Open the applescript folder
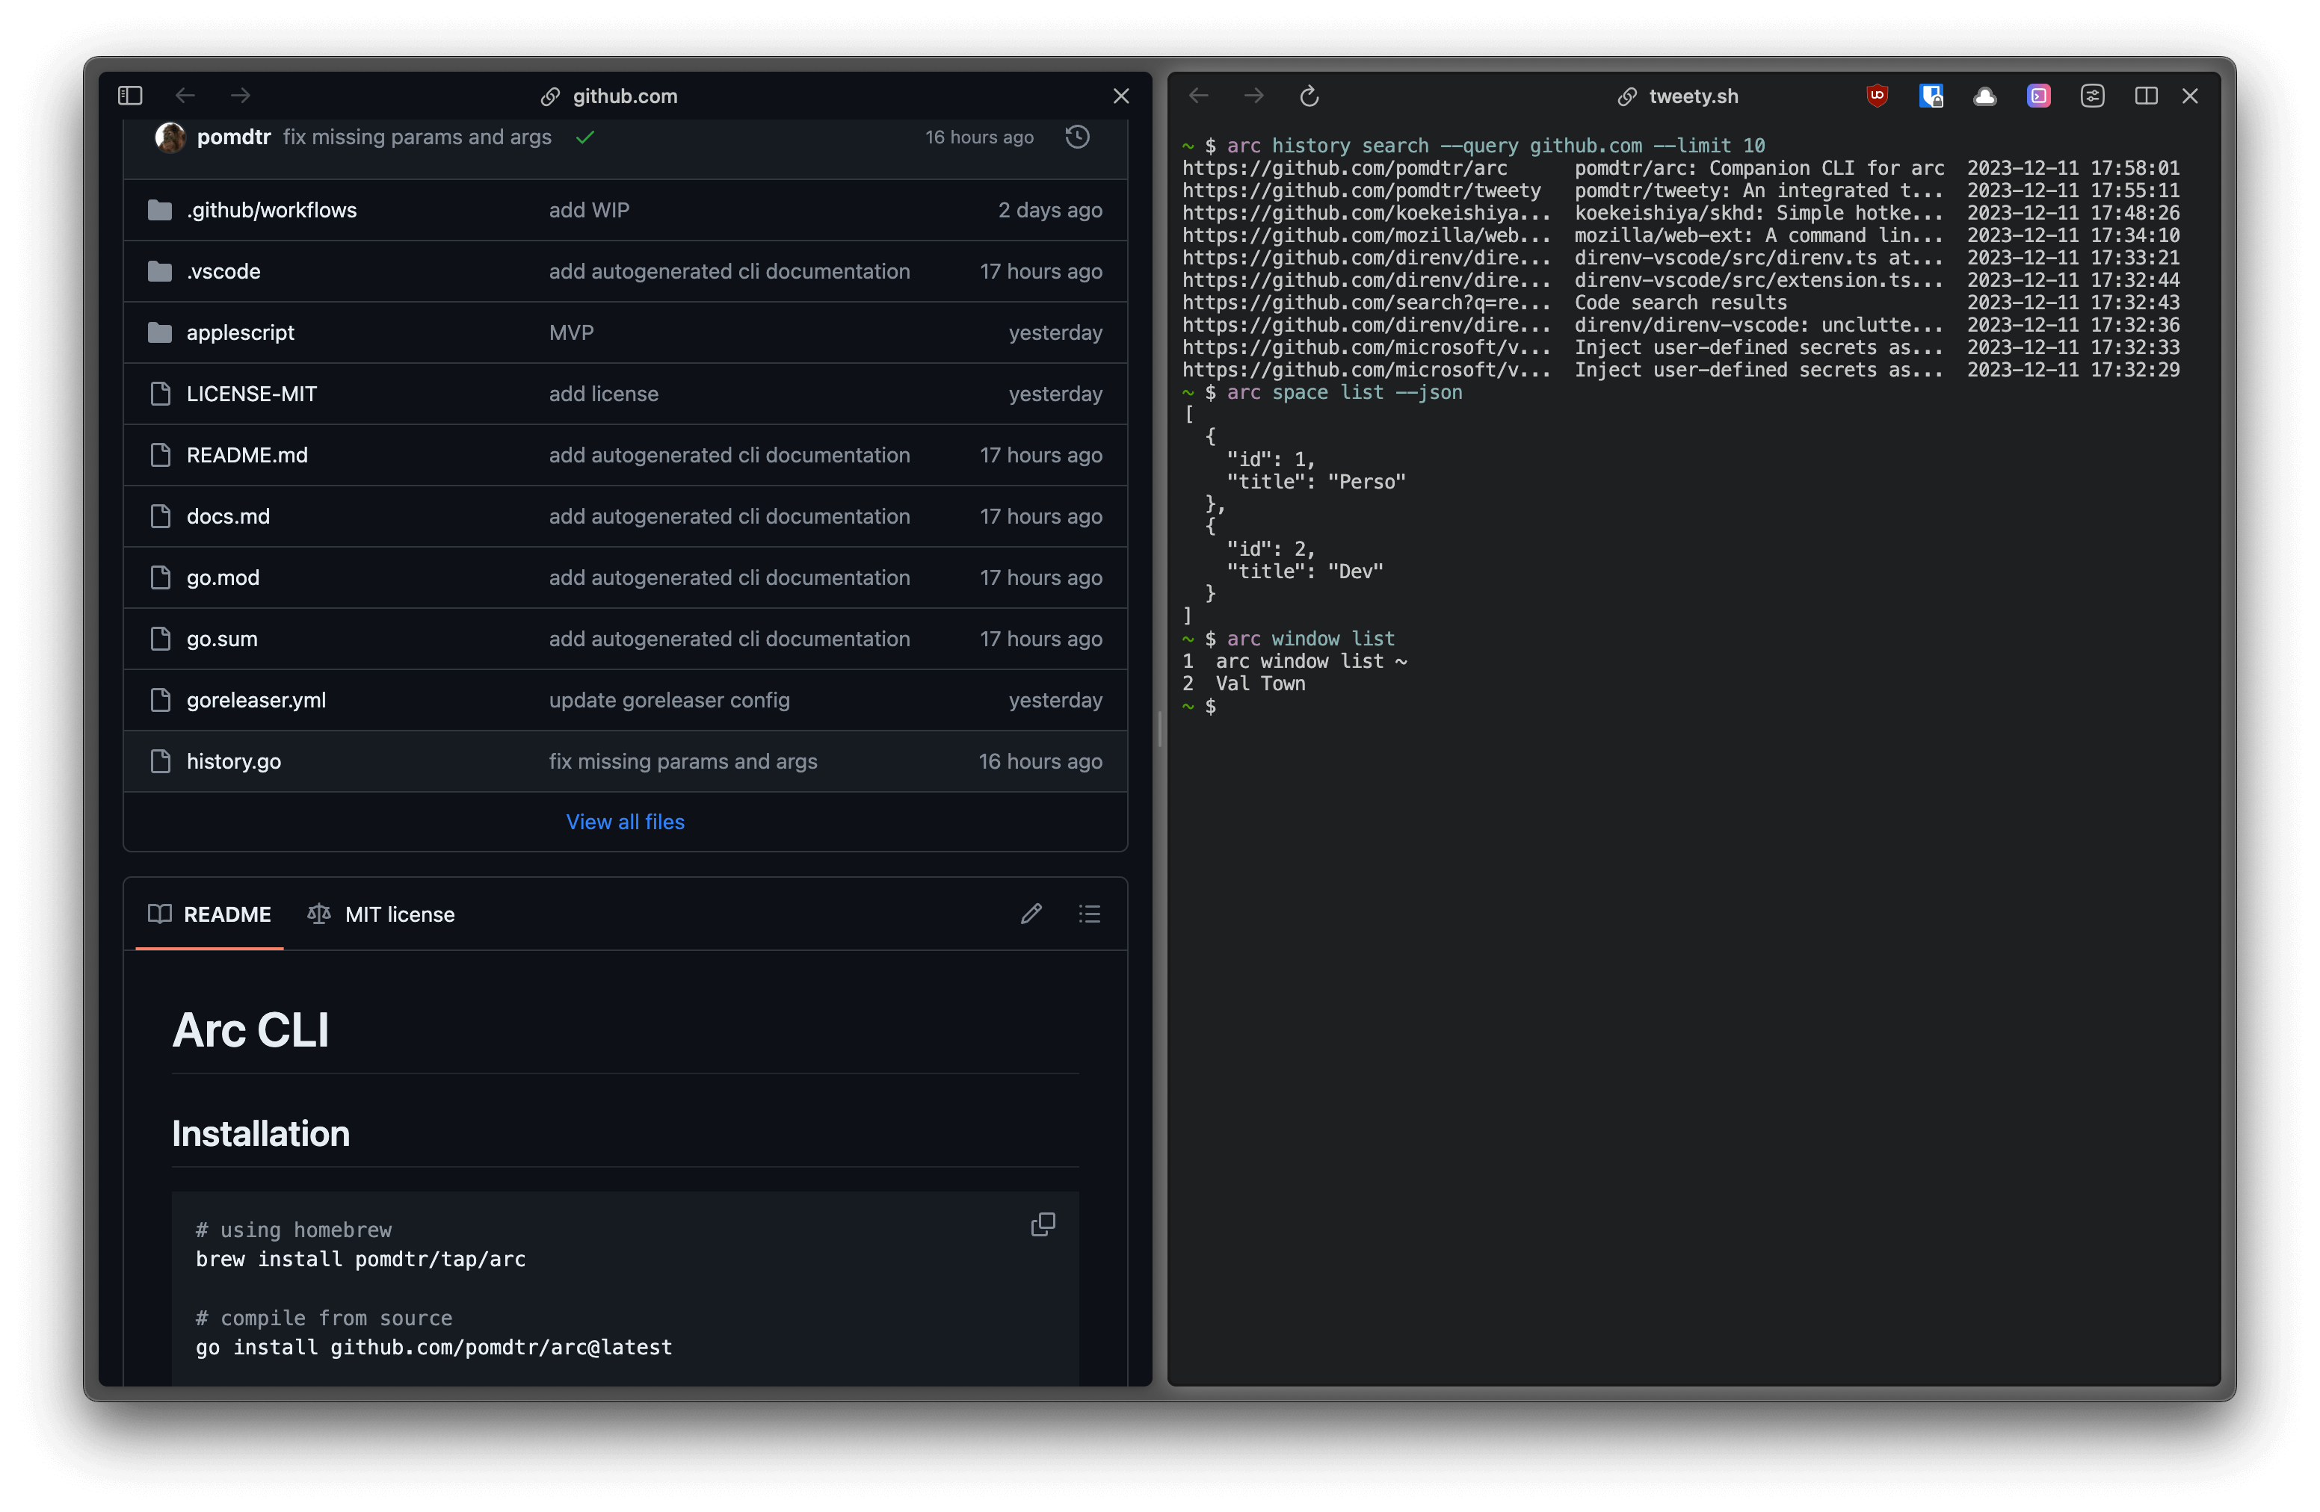This screenshot has height=1512, width=2320. 241,332
